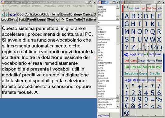Toggle the a/A case switch key

[159, 8]
